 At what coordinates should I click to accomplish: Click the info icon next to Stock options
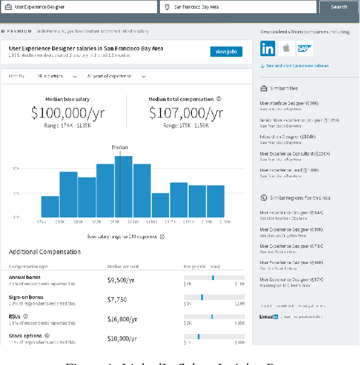click(47, 335)
